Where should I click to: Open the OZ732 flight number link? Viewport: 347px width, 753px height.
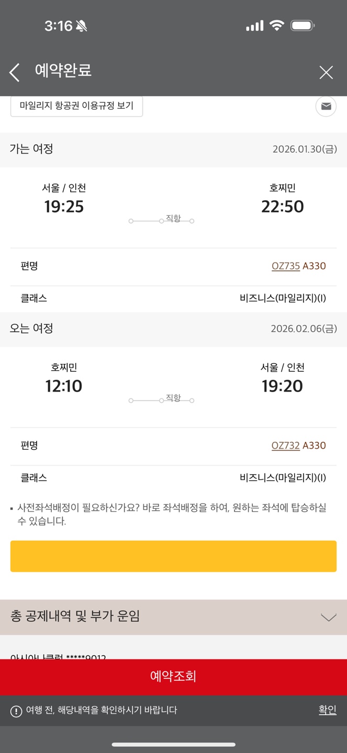pyautogui.click(x=285, y=446)
